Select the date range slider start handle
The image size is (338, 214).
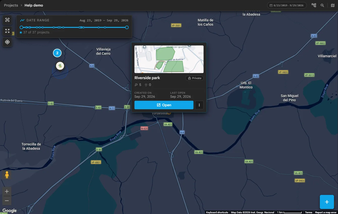(21, 27)
